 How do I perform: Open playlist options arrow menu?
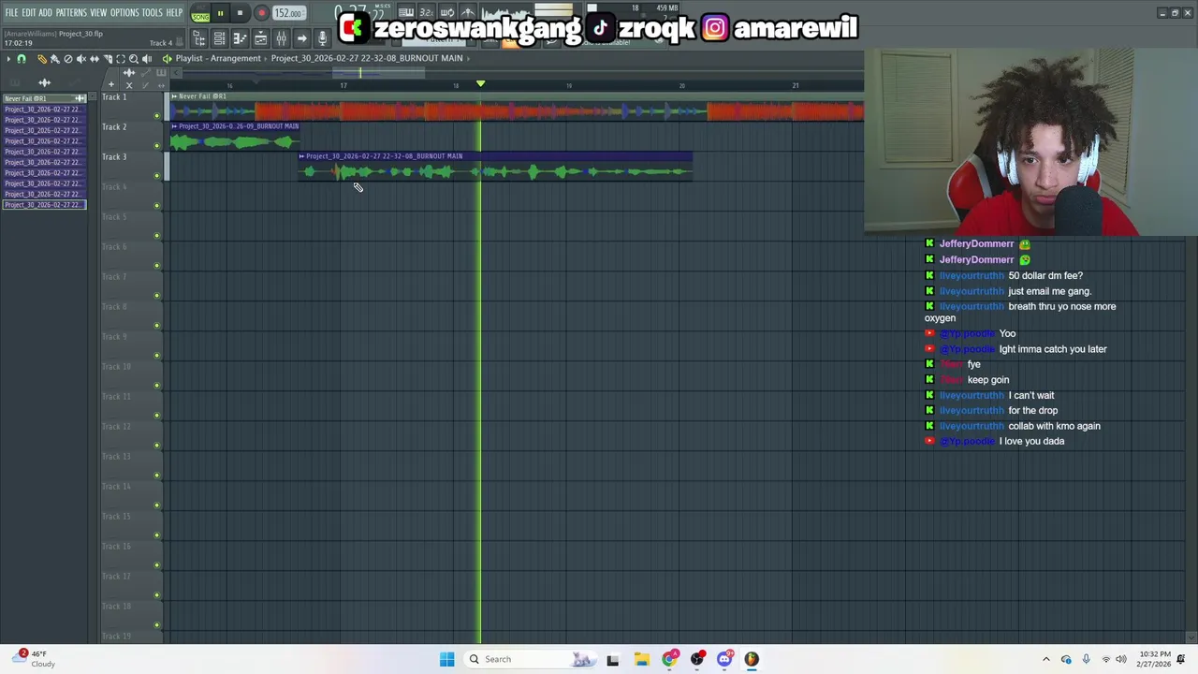point(8,59)
